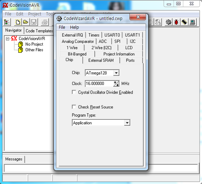The image size is (202, 184).
Task: Click the Save floppy disk toolbar icon
Action: pyautogui.click(x=34, y=22)
